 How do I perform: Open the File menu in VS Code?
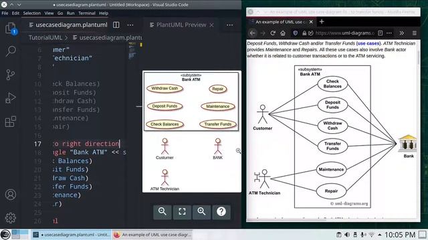click(x=5, y=13)
